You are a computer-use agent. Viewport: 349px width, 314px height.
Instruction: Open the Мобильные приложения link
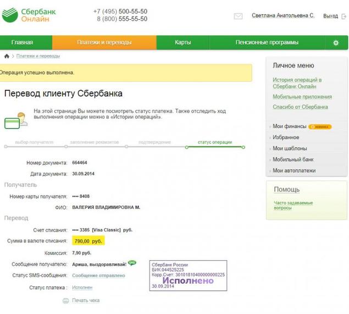click(302, 97)
